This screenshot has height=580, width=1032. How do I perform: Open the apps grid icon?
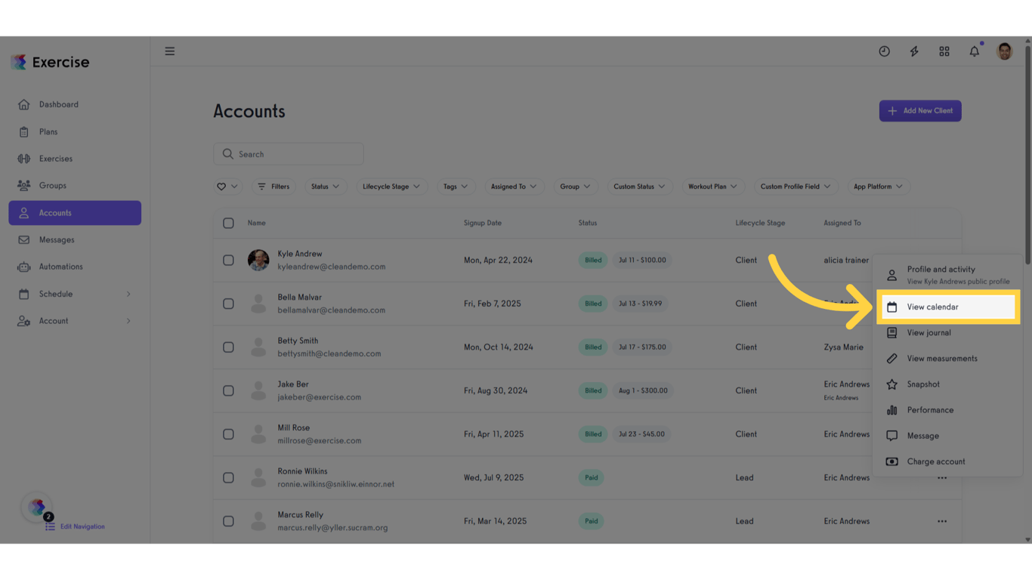944,51
